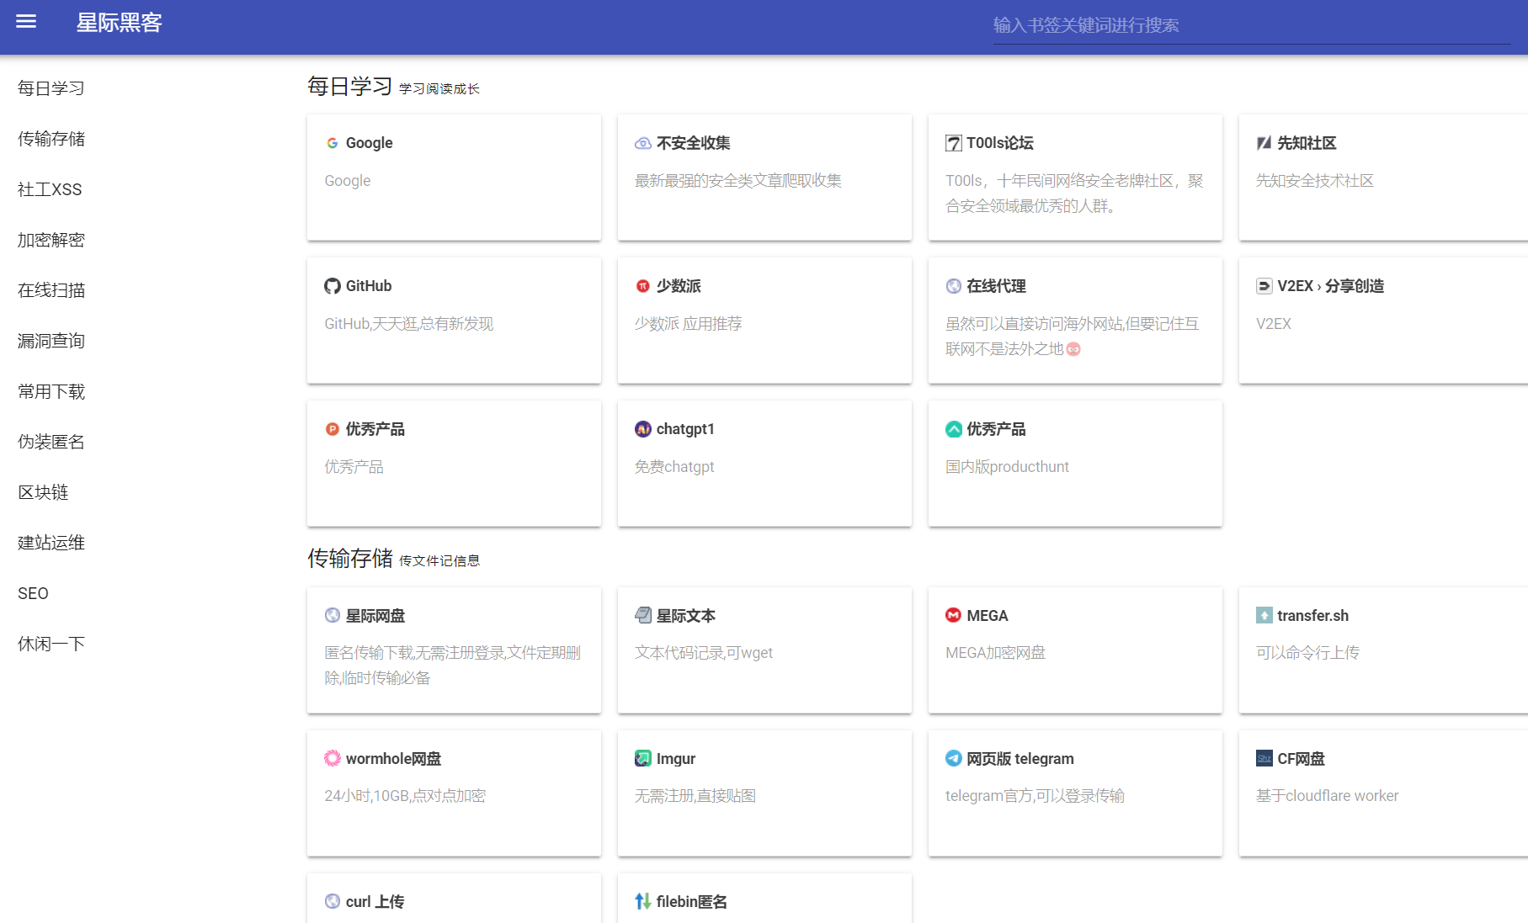Focus the bookmark keyword search field

point(1252,25)
